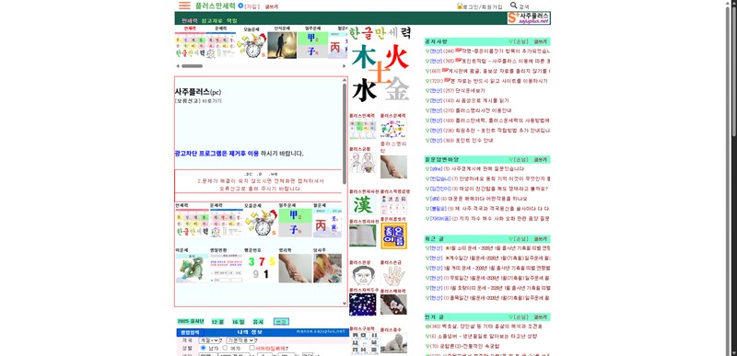
Task: Click the lower grid 월운세 丙 icon
Action: coord(327,223)
